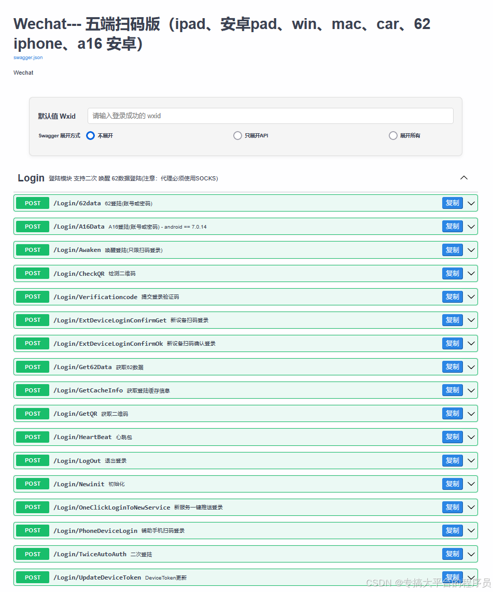This screenshot has width=493, height=592.
Task: Click the POST badge for /Login/GetQR
Action: 33,414
